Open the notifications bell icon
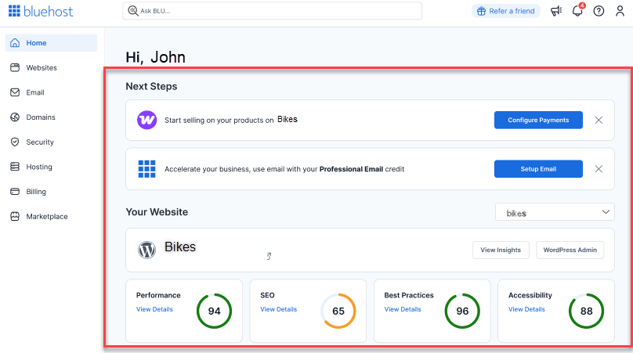 [577, 11]
